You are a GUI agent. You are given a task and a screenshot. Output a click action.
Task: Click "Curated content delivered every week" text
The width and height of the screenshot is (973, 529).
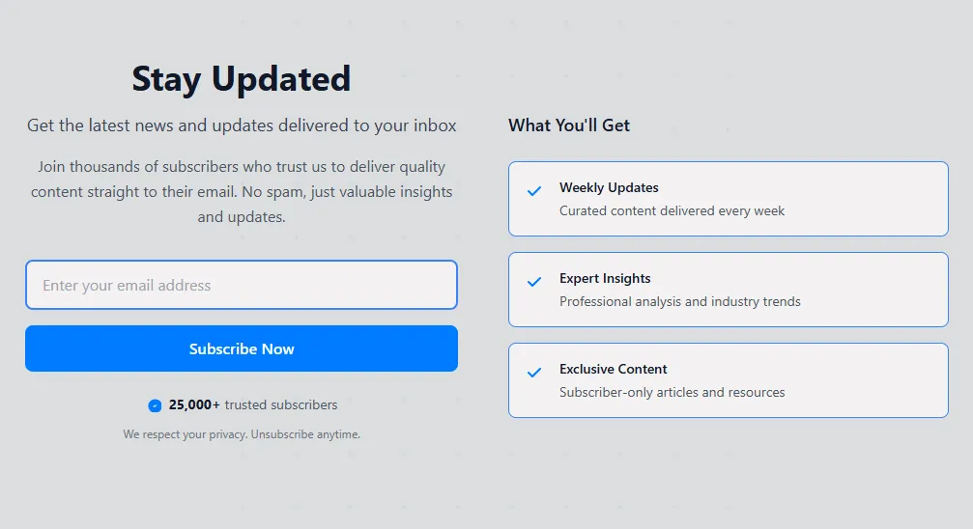[x=672, y=210]
